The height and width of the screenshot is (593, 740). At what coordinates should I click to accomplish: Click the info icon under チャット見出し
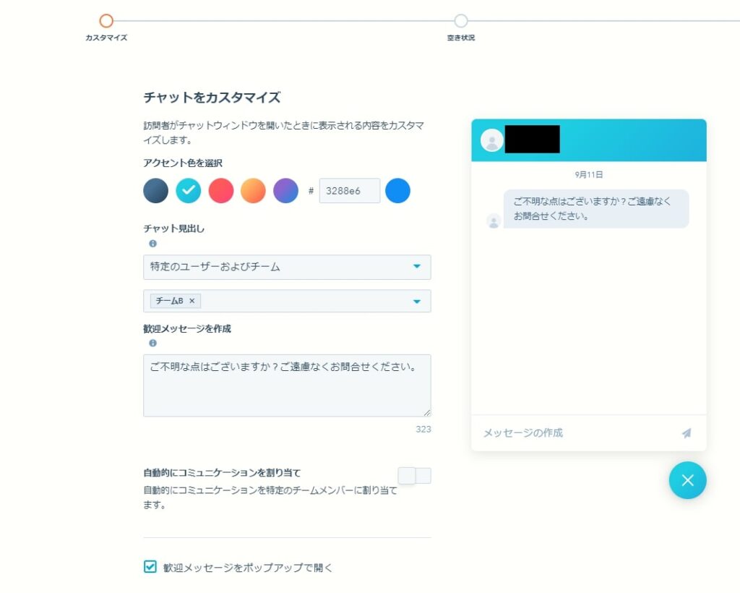[152, 244]
